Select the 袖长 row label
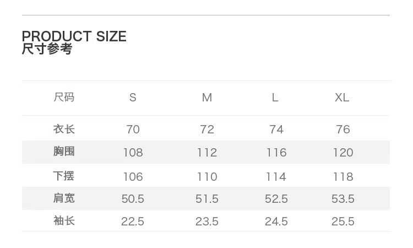 tap(64, 221)
